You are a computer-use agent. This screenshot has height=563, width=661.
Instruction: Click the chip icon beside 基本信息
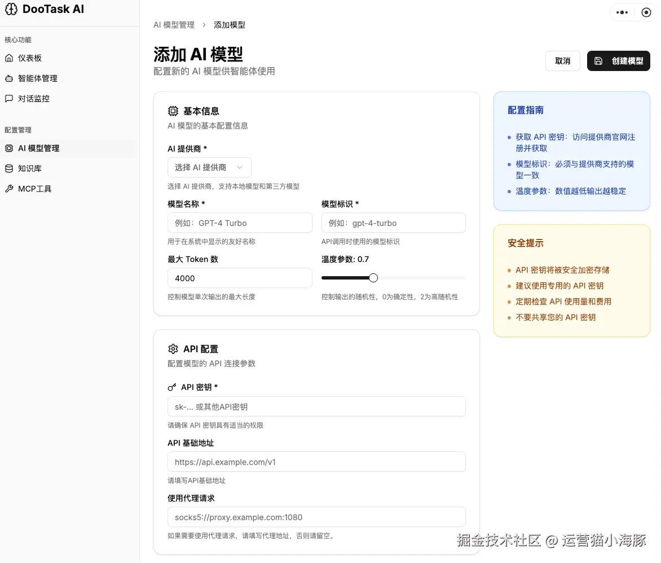[x=173, y=111]
